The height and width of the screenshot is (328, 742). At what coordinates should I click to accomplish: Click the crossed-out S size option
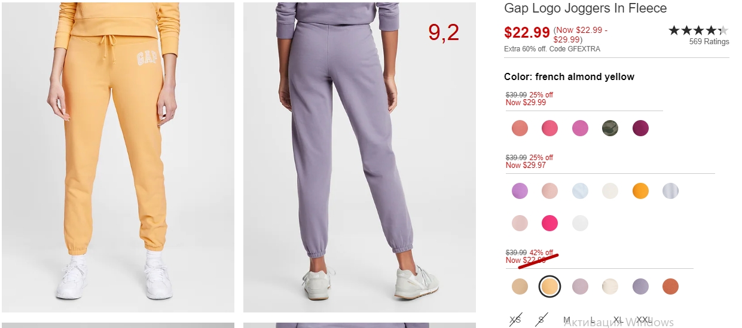pos(541,320)
